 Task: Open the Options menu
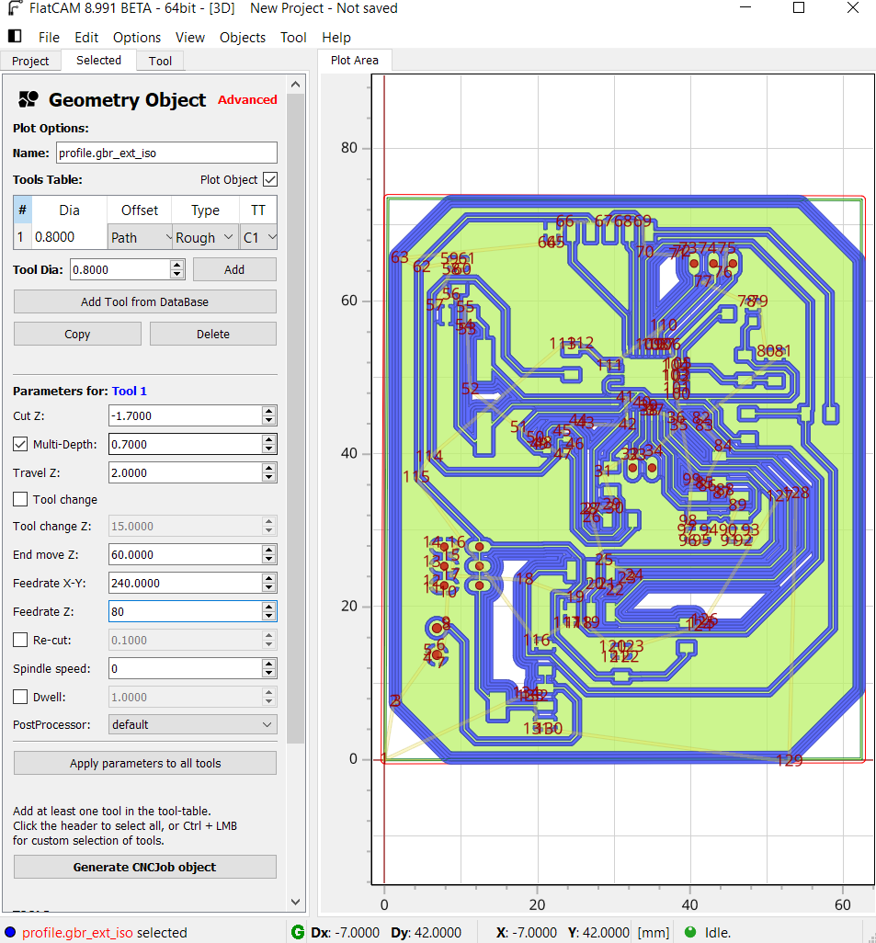click(137, 38)
